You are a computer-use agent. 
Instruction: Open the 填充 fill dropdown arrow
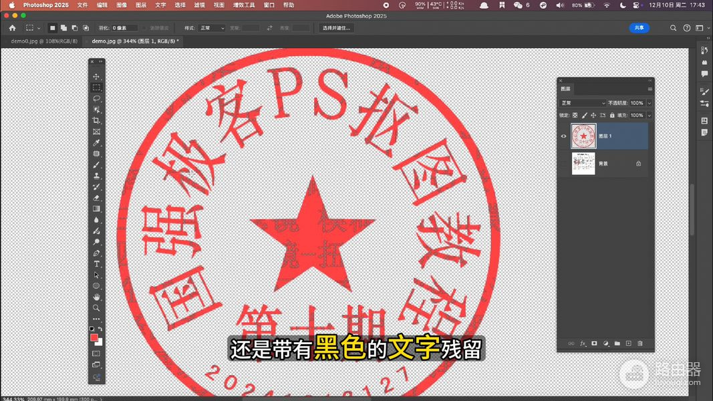click(649, 116)
